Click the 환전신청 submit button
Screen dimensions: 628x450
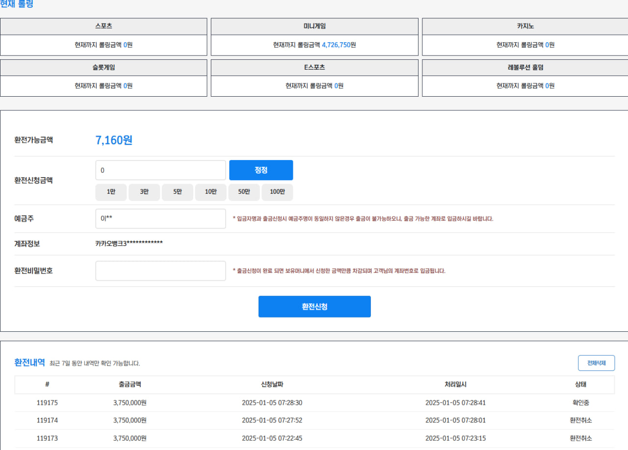pos(314,307)
